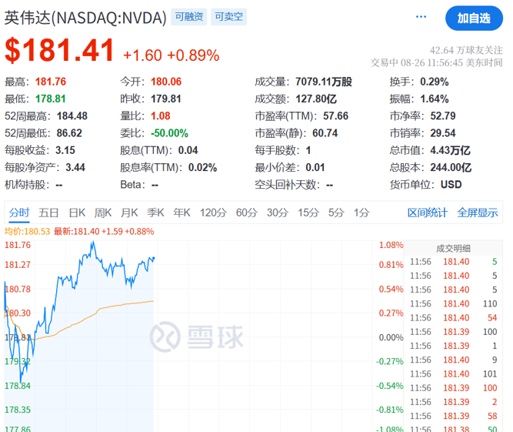Image resolution: width=513 pixels, height=432 pixels.
Task: Click the 振幅 value 1.64%
Action: (435, 99)
